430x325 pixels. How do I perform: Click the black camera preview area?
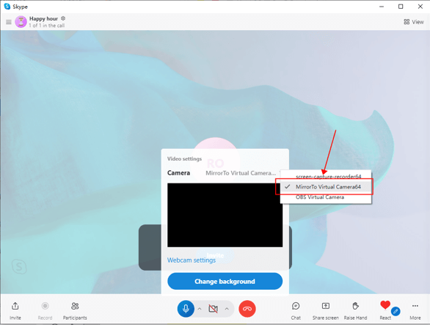click(225, 215)
